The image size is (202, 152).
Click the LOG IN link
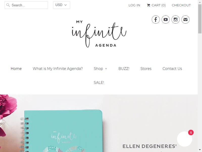[x=134, y=5]
